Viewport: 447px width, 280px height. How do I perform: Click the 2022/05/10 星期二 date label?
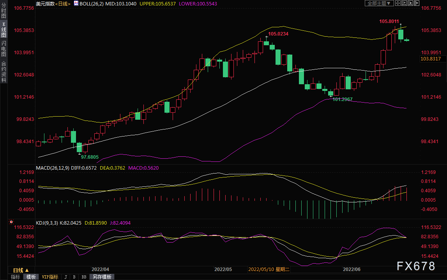tap(269, 269)
